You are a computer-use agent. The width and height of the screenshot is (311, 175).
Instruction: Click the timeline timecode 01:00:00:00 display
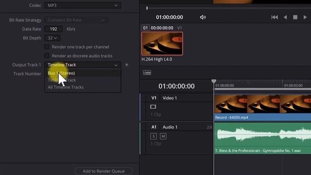point(176,86)
